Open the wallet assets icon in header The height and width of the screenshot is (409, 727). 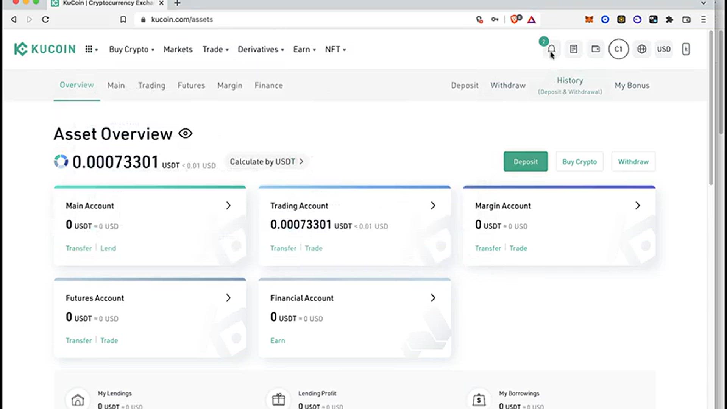click(x=596, y=49)
